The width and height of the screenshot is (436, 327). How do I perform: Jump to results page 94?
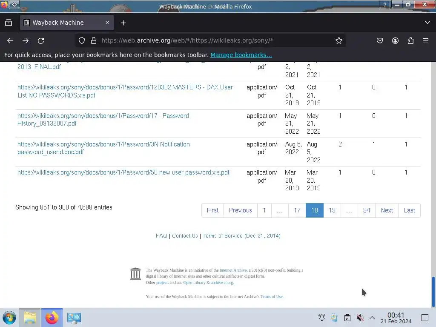click(x=367, y=210)
